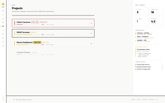The height and width of the screenshot is (103, 165).
Task: Open the Velocity summary card
Action: click(156, 21)
